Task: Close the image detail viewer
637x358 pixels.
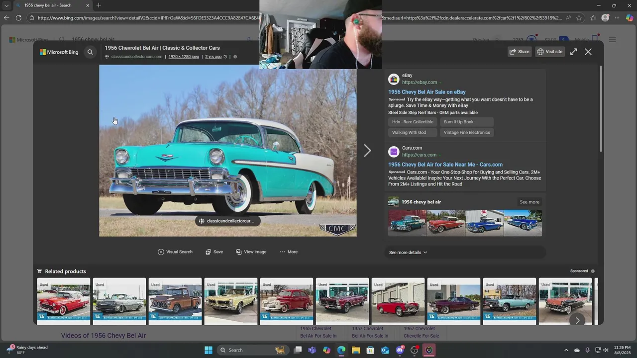Action: (x=588, y=52)
